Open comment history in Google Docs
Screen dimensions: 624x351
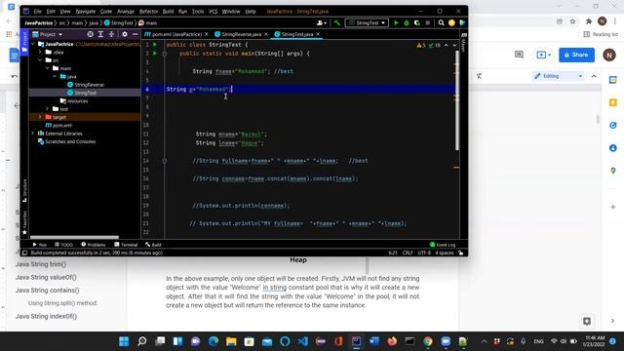[519, 55]
